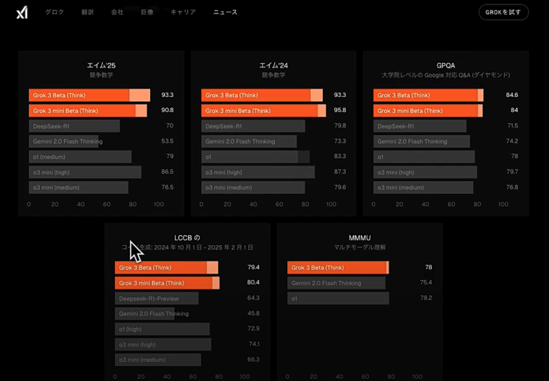Image resolution: width=549 pixels, height=381 pixels.
Task: Click the MMMU chart title
Action: 360,238
